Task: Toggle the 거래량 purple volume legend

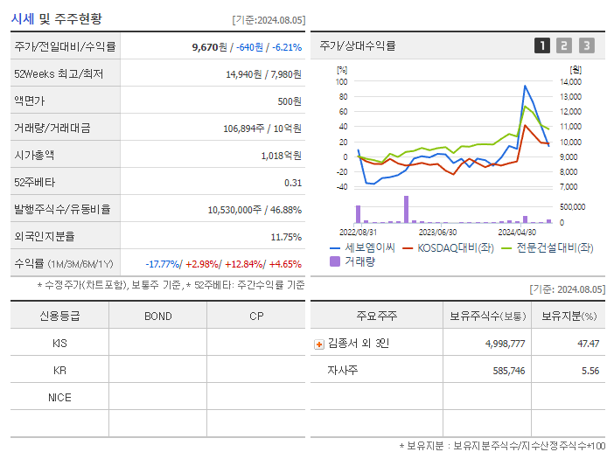Action: [352, 261]
